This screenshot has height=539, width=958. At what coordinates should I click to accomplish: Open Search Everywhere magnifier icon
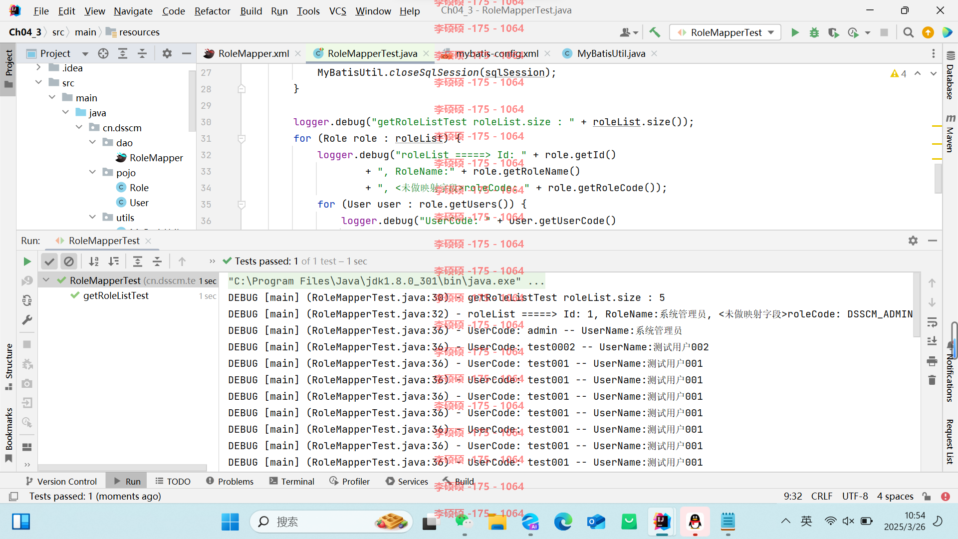tap(908, 32)
